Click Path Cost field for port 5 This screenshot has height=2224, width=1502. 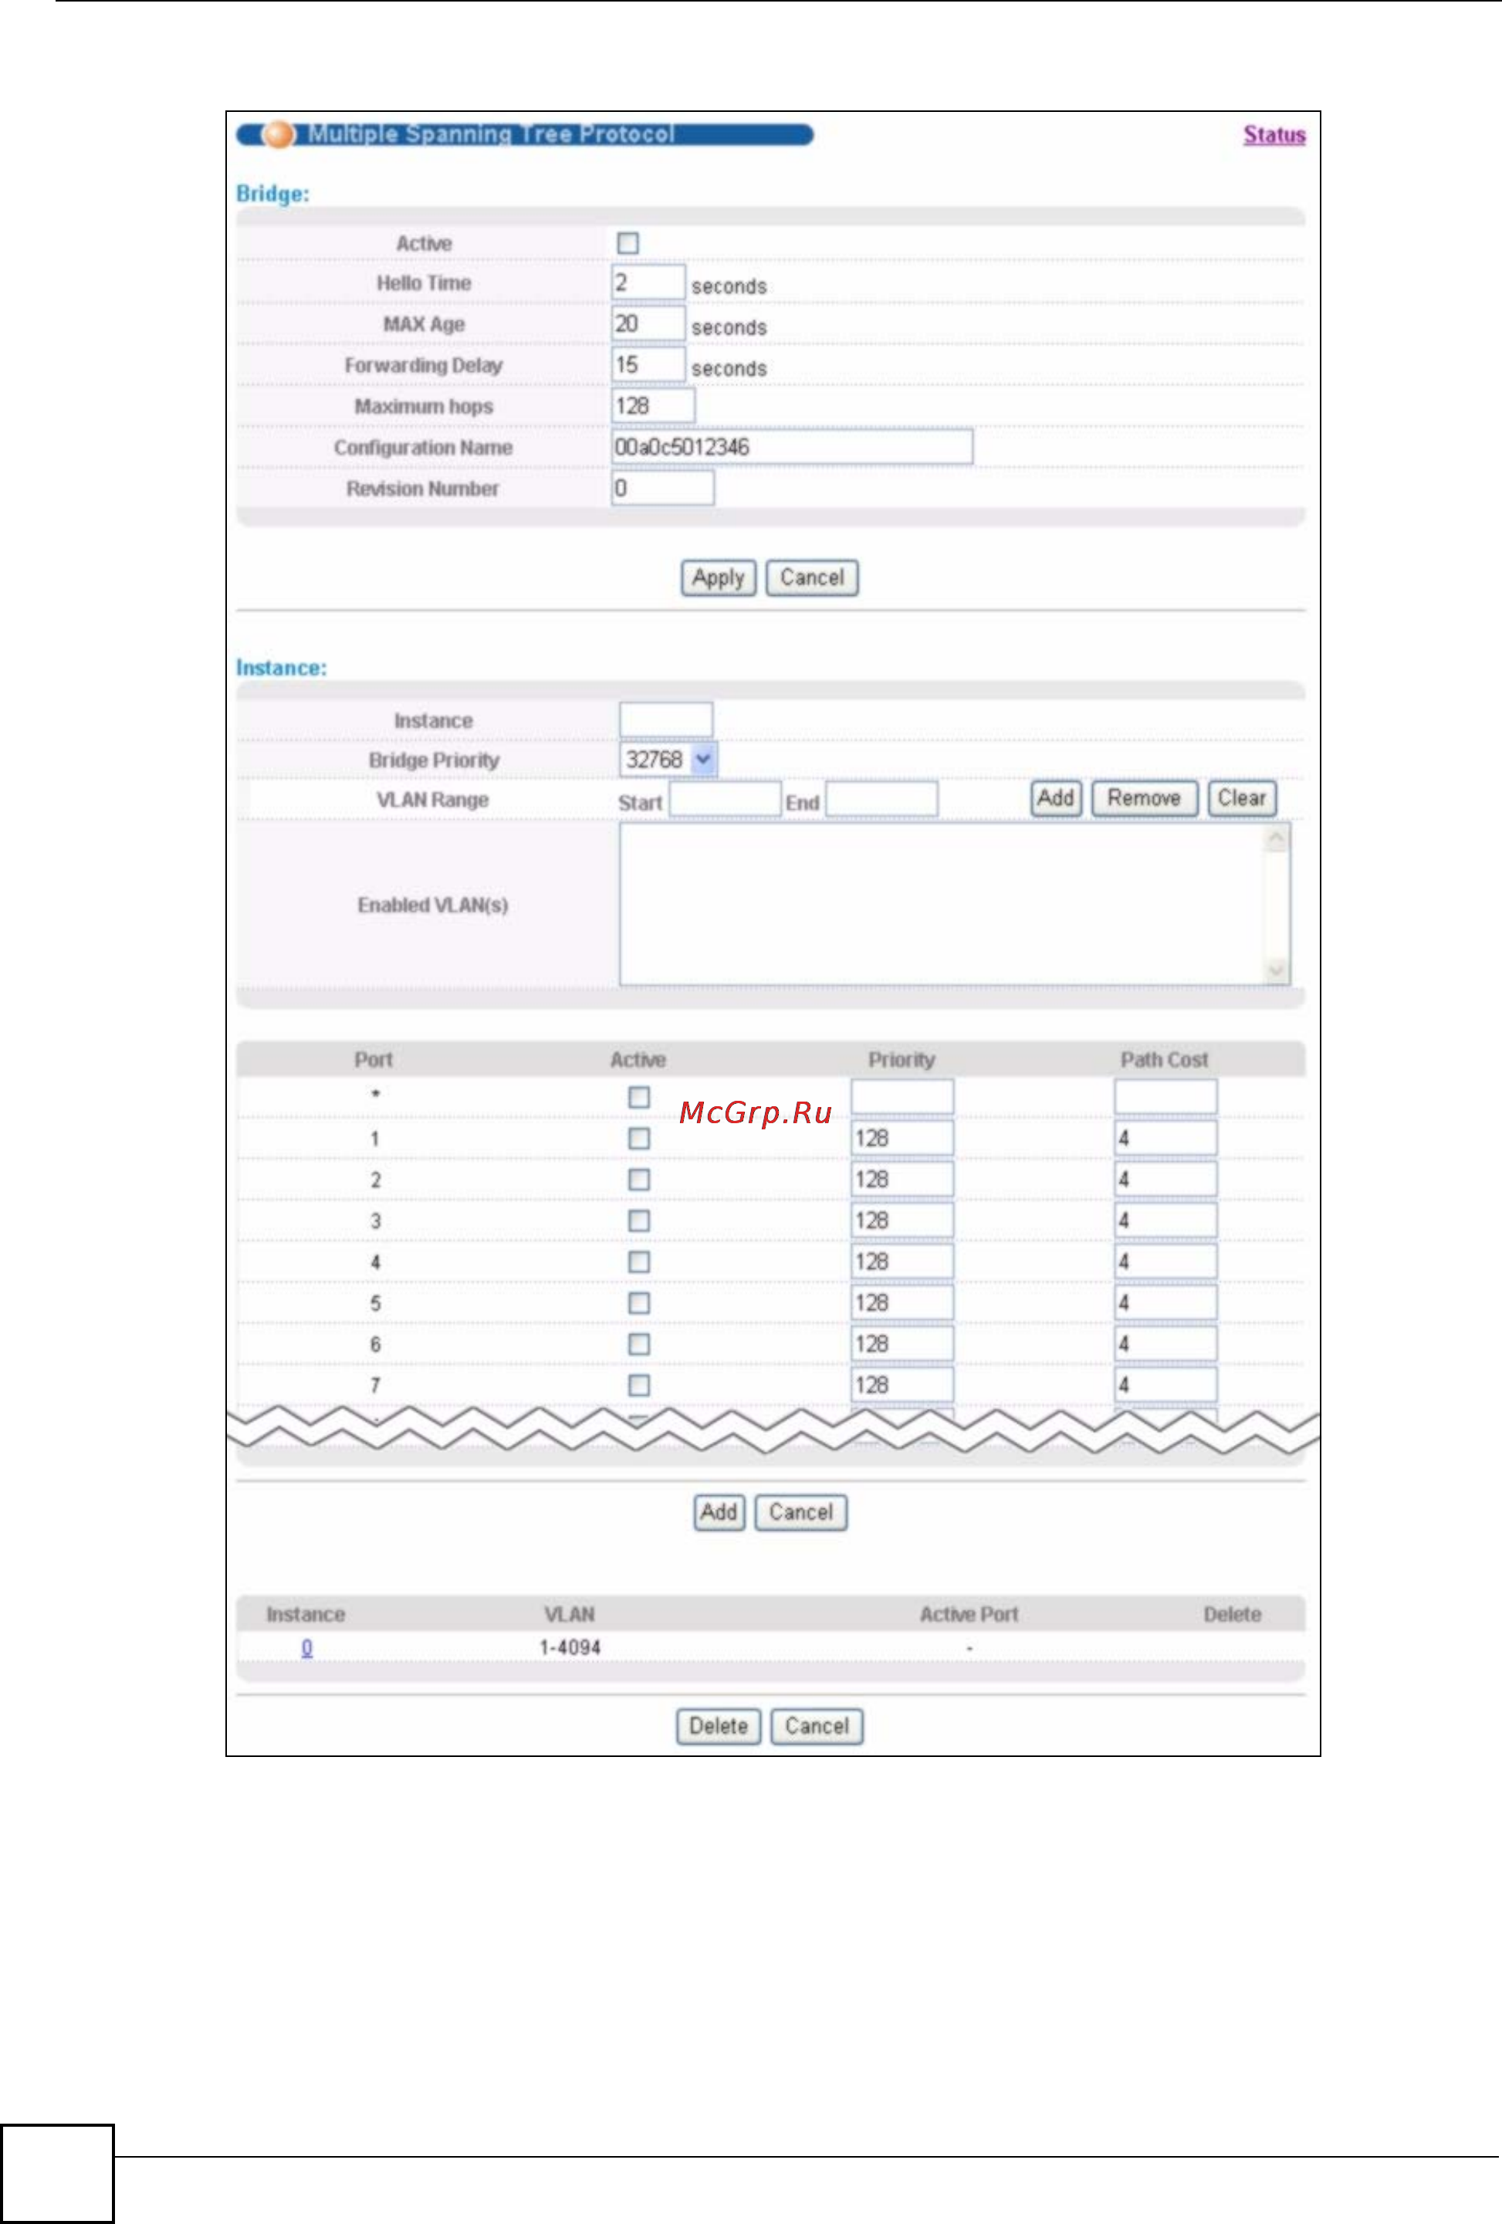[x=1165, y=1302]
